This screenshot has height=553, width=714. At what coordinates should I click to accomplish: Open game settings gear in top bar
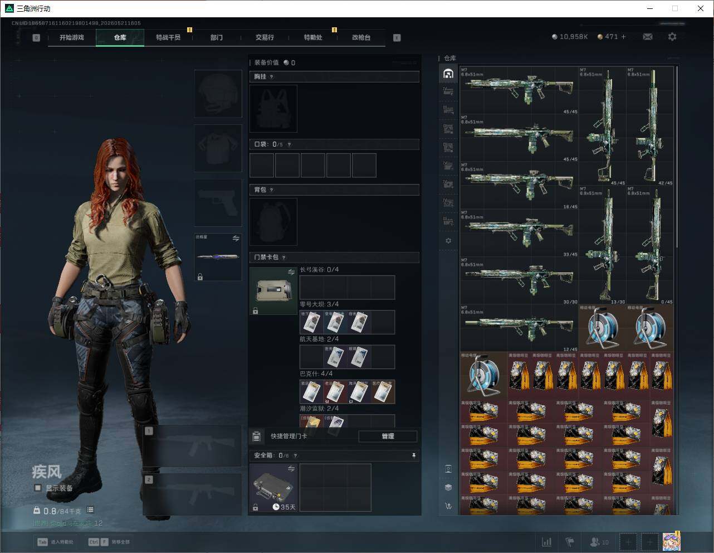pyautogui.click(x=672, y=37)
